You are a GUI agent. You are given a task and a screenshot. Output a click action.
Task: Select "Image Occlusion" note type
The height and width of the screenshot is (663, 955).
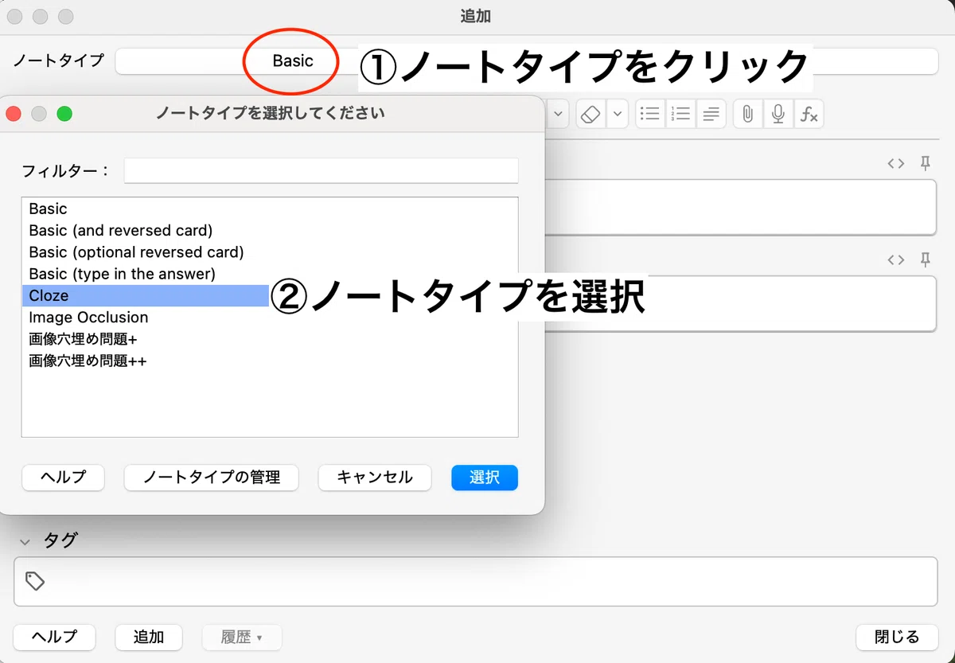pyautogui.click(x=270, y=318)
